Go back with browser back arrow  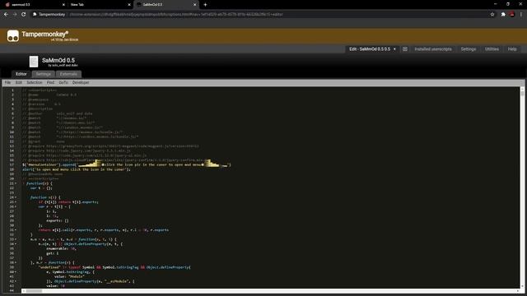click(x=6, y=15)
